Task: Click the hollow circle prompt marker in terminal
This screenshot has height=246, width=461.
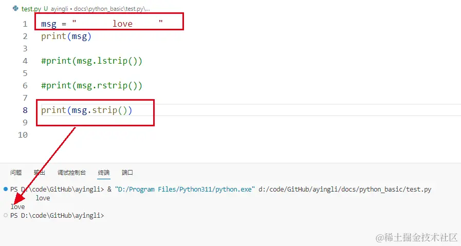Action: pyautogui.click(x=6, y=215)
